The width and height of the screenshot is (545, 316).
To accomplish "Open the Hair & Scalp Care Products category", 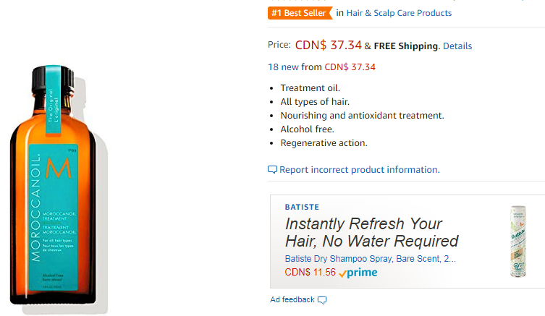I will tap(399, 13).
